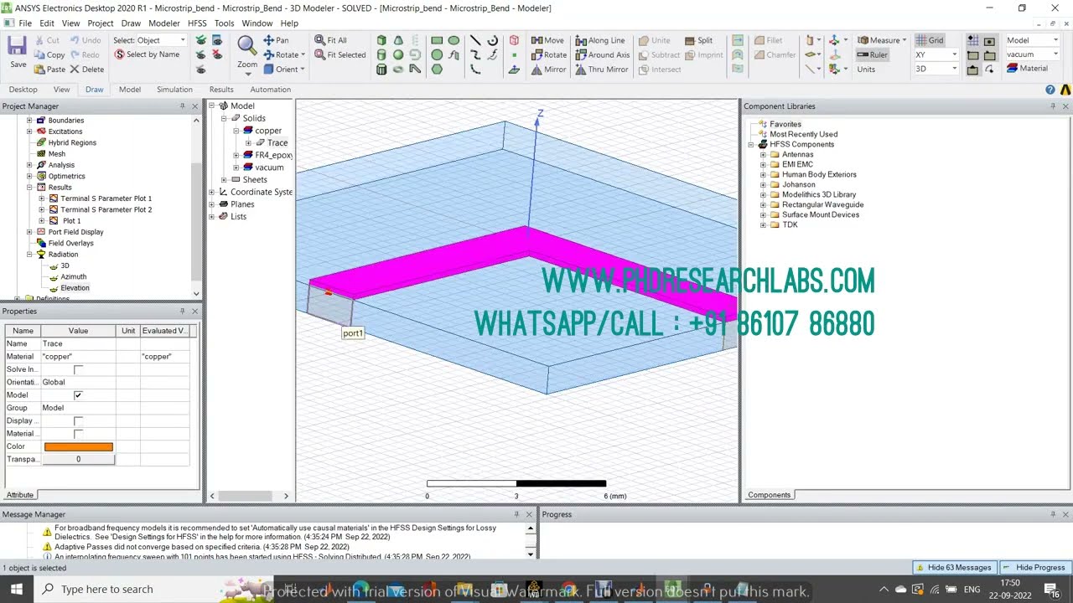Screen dimensions: 1073x603
Task: Click the Copy toolbar button
Action: click(x=49, y=54)
